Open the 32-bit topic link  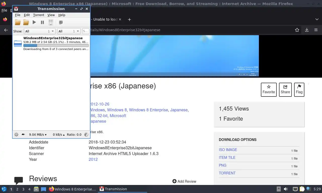click(102, 116)
